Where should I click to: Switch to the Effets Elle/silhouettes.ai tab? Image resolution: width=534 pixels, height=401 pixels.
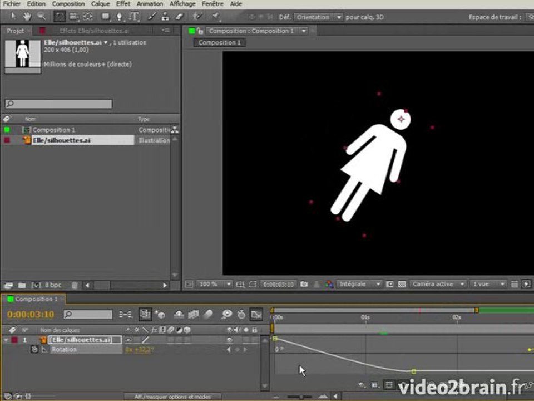94,31
